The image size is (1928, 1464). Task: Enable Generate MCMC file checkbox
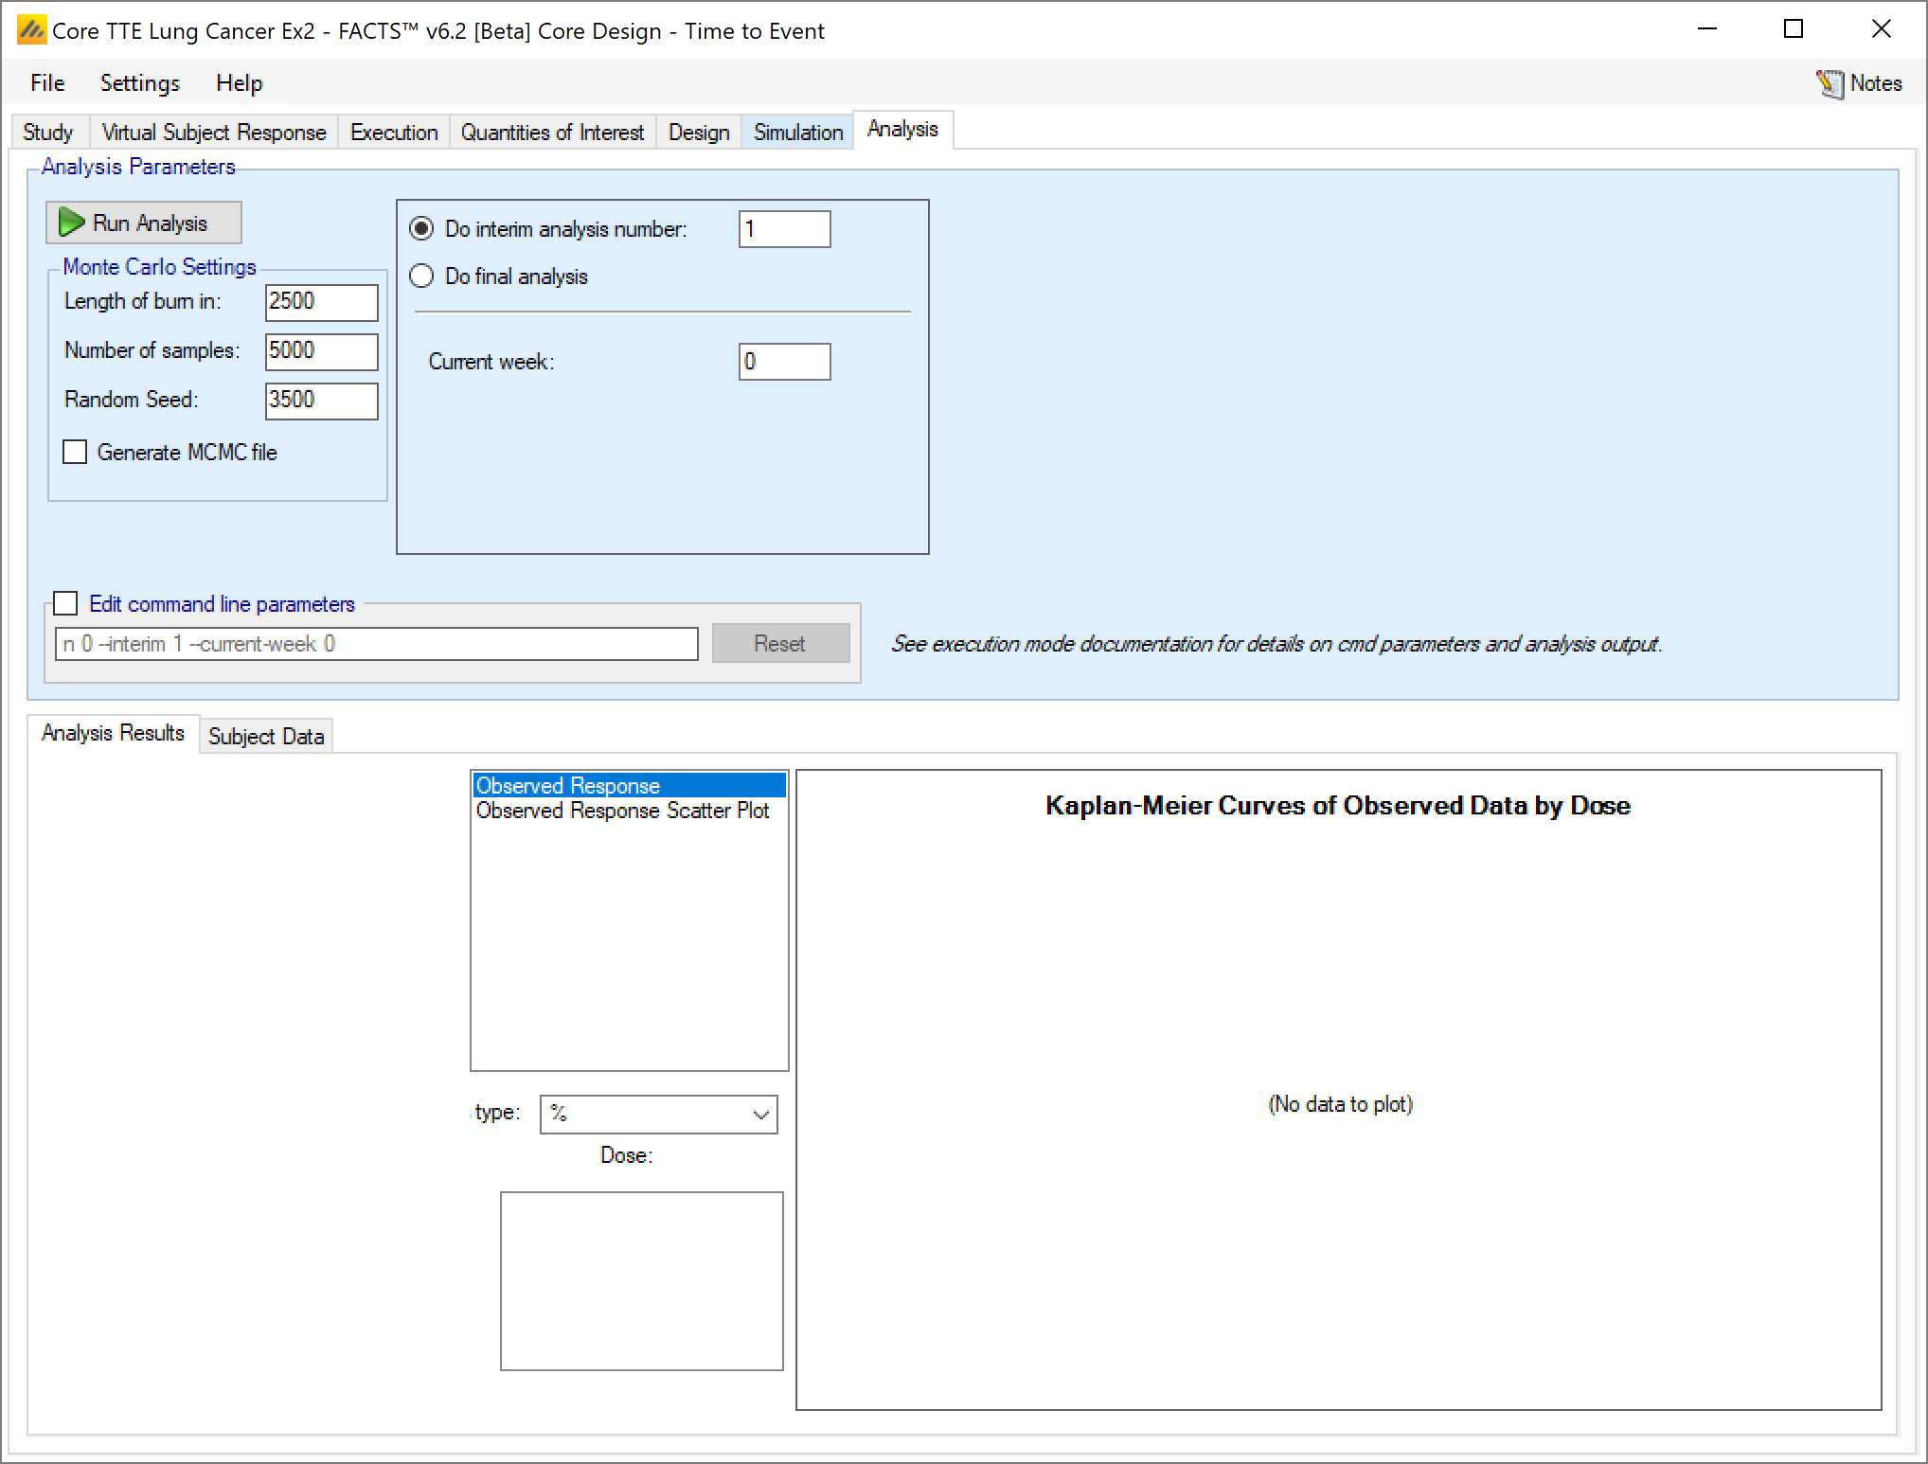pyautogui.click(x=75, y=453)
